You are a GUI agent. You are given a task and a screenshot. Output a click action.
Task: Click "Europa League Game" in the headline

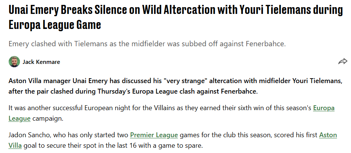click(x=55, y=25)
